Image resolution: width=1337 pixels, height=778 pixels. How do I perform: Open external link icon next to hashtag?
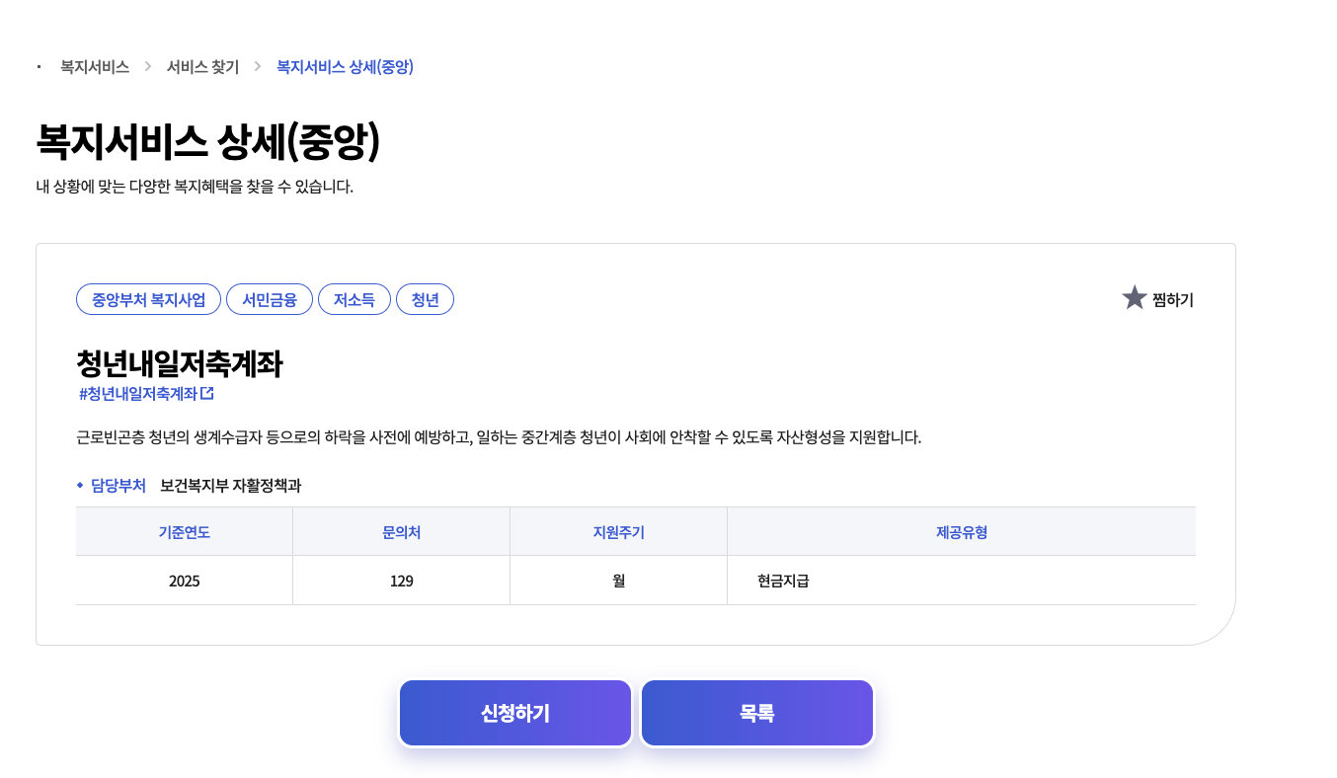[205, 391]
